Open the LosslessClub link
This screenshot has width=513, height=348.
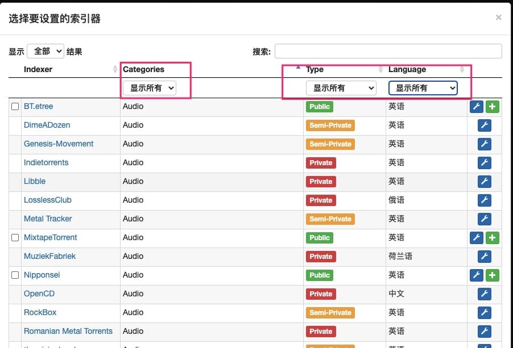tap(47, 200)
